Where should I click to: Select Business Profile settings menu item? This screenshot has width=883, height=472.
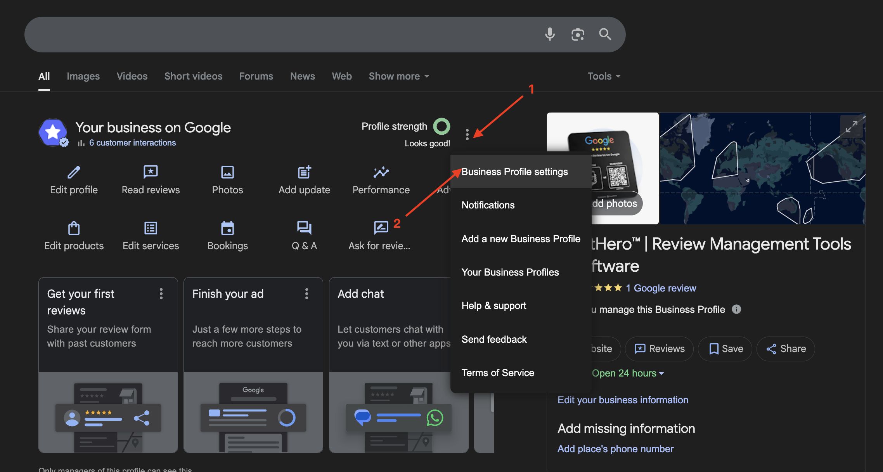(514, 172)
